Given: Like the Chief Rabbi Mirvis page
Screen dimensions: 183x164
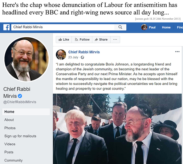Looking at the screenshot, I should pyautogui.click(x=64, y=40).
